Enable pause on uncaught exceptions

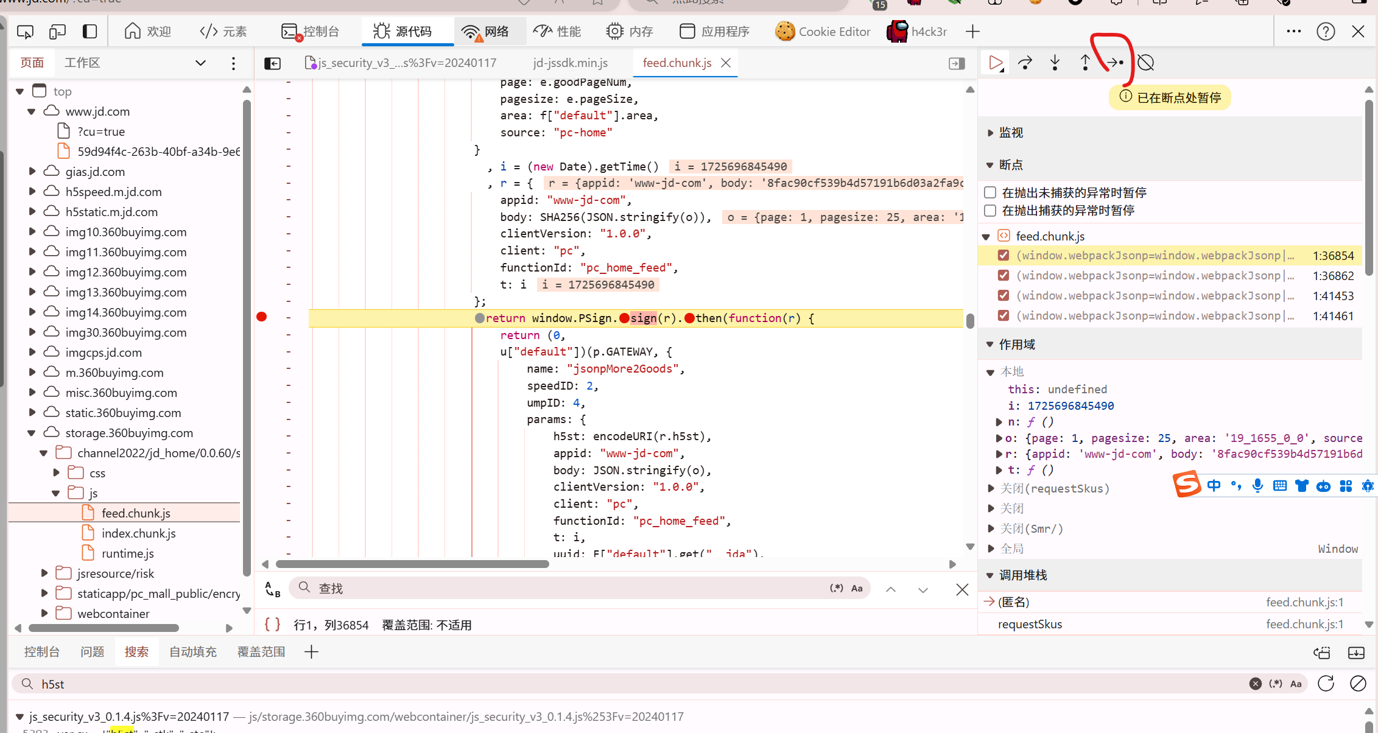(x=990, y=192)
